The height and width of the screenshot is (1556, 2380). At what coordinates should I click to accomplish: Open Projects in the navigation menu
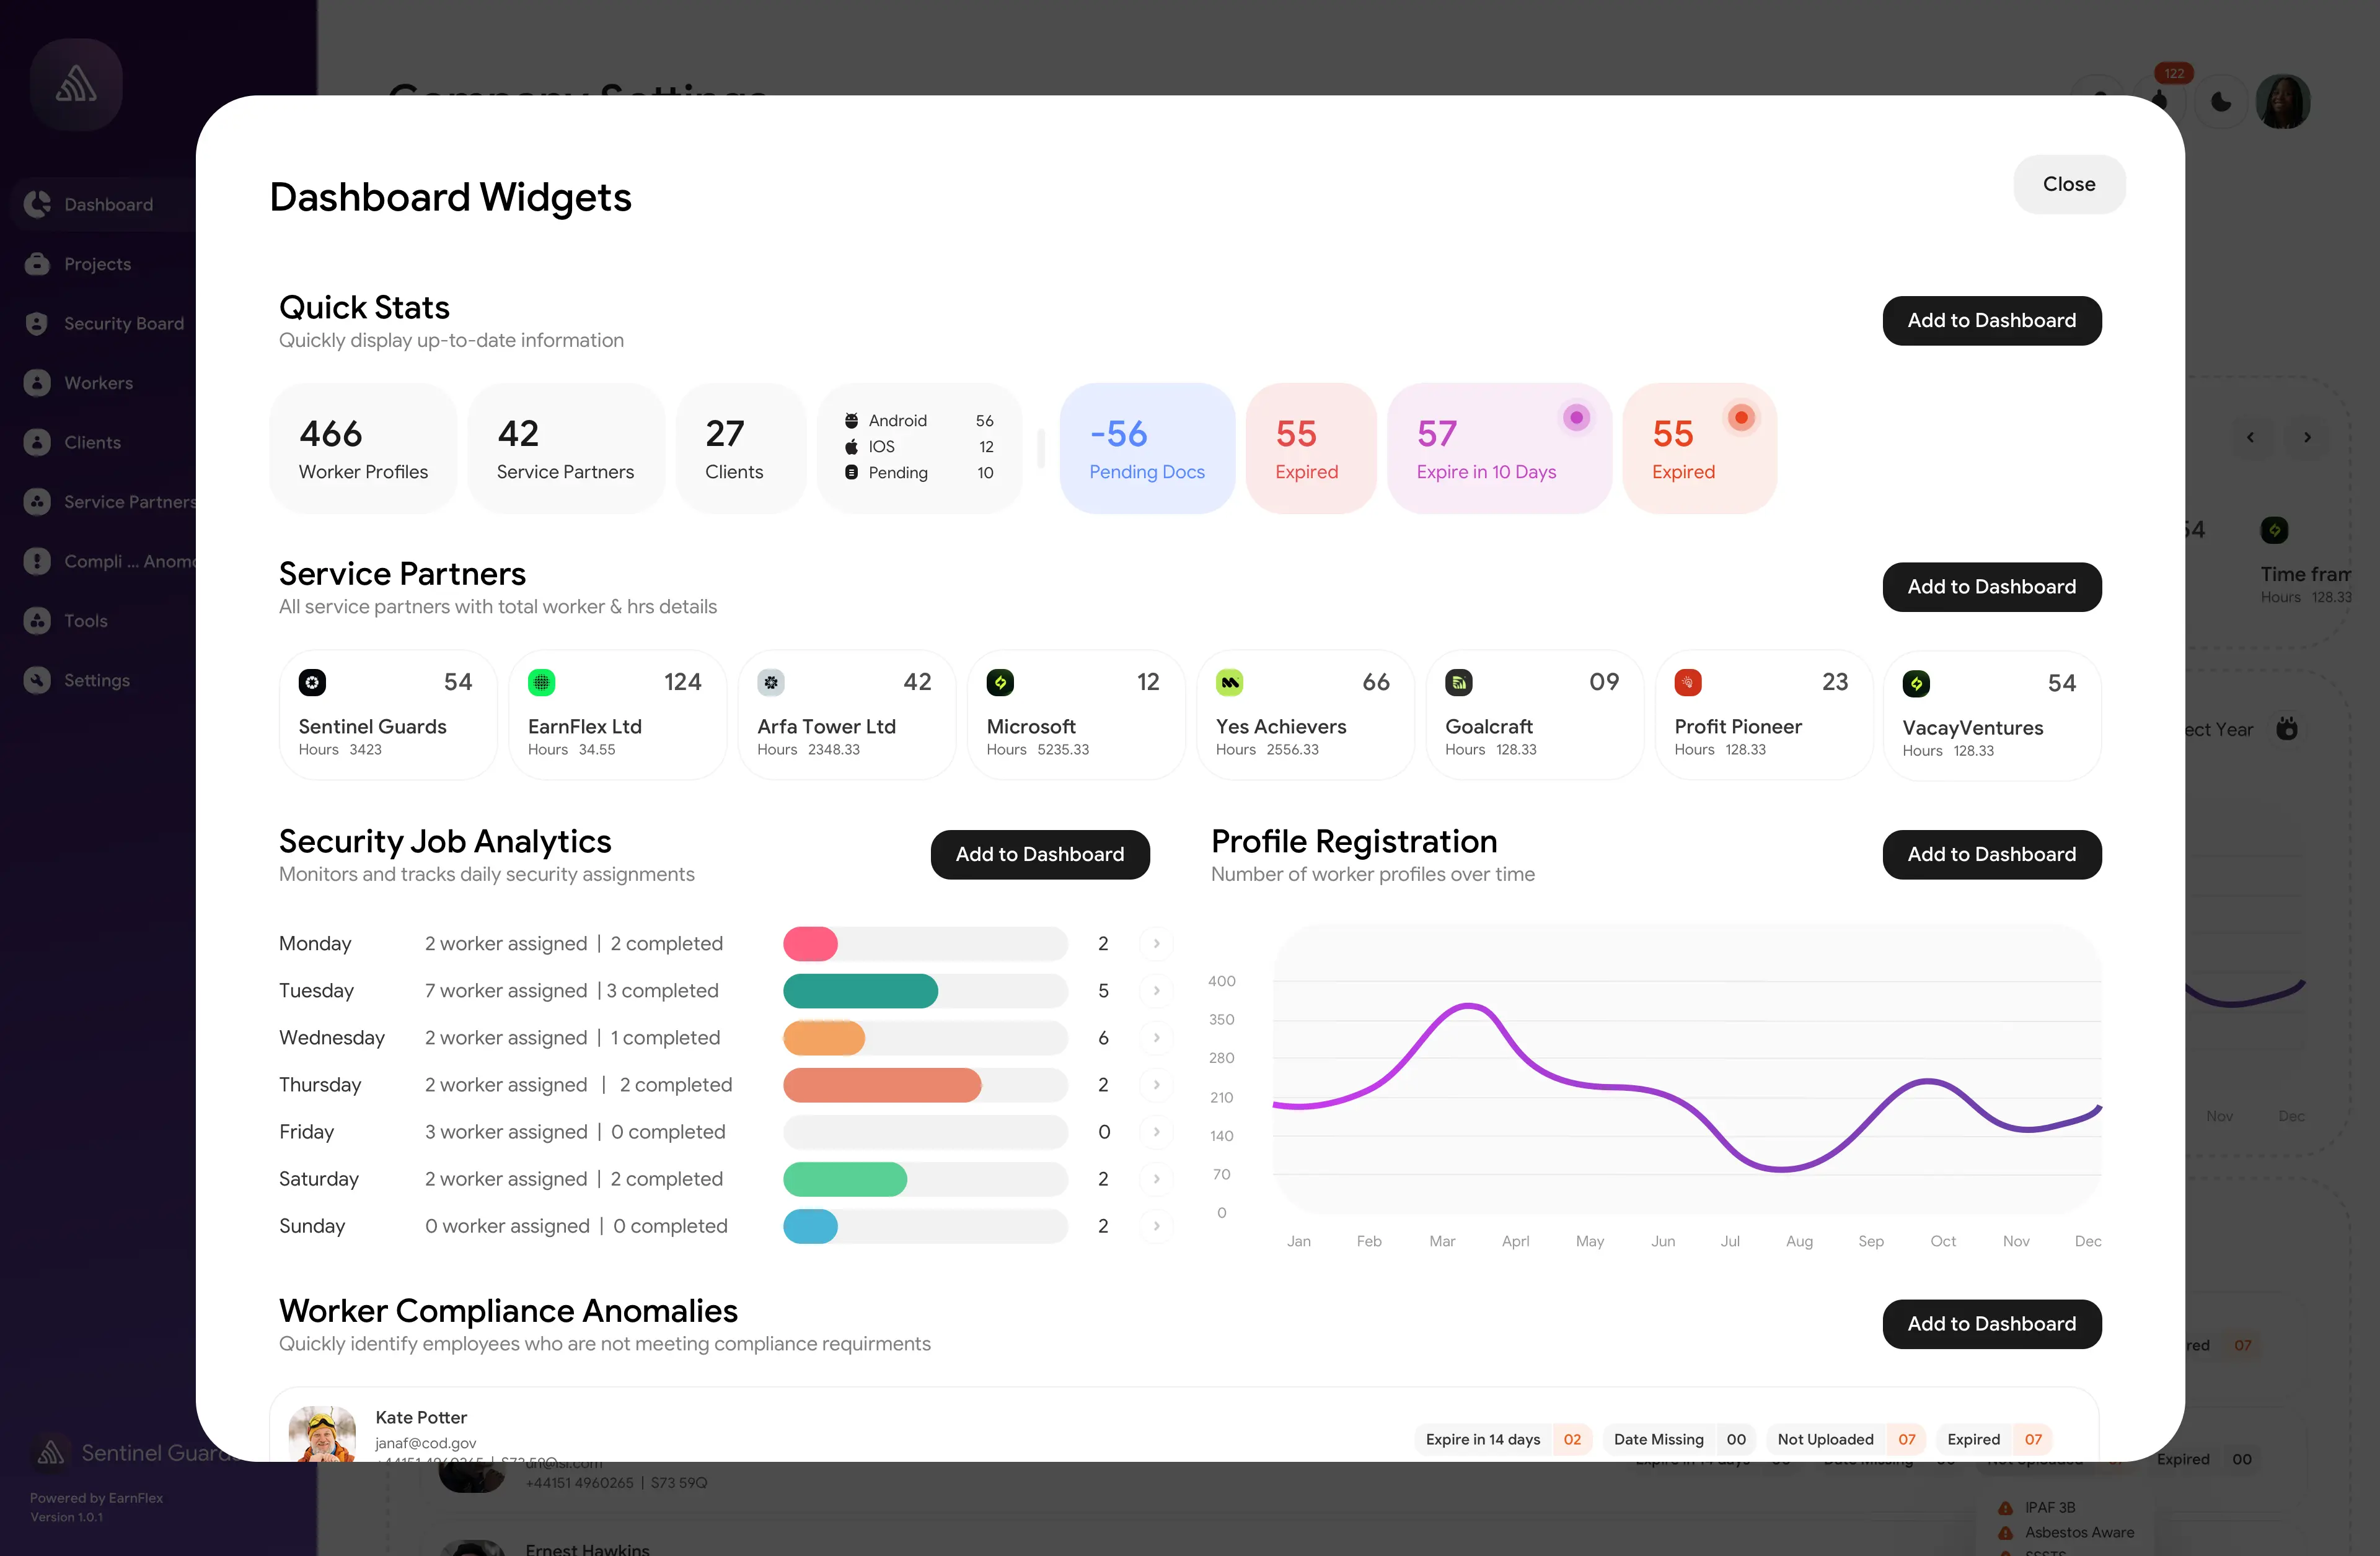tap(97, 264)
